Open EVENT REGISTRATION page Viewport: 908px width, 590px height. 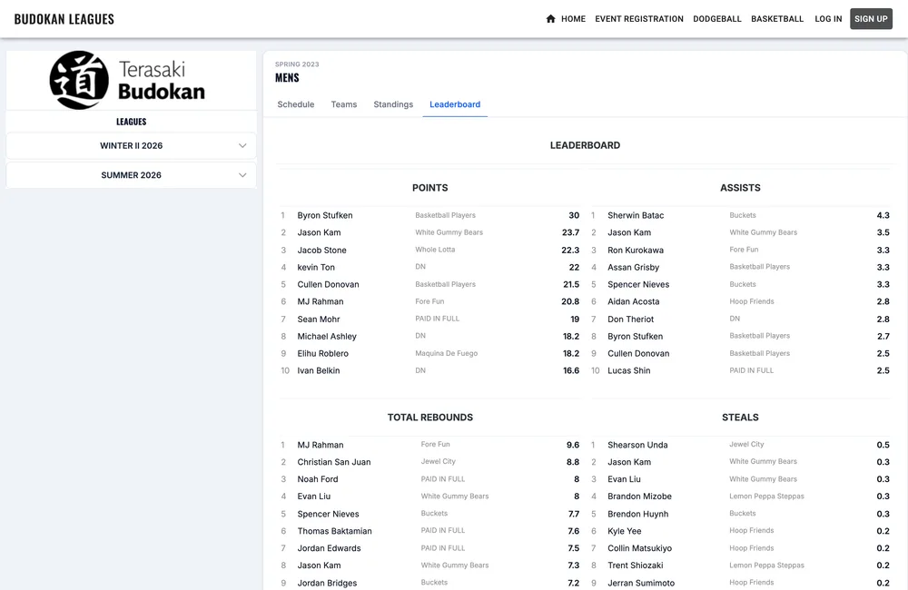click(639, 18)
